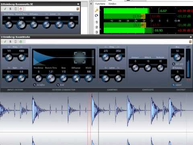Click Damping Hi Freq knob showing 3932
Viewport: 193px width, 145px height.
(x=118, y=57)
